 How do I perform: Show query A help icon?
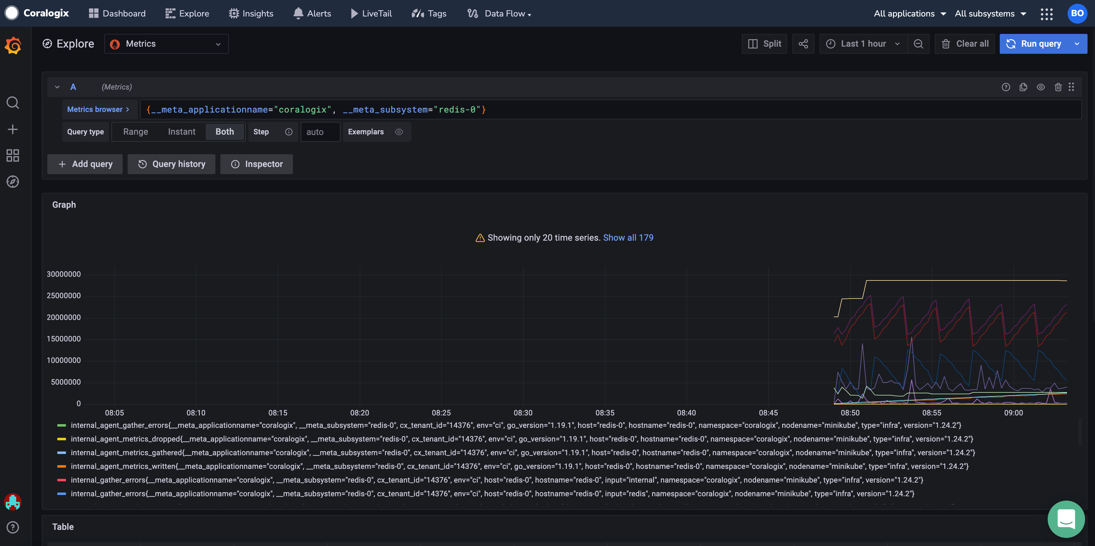point(1006,87)
